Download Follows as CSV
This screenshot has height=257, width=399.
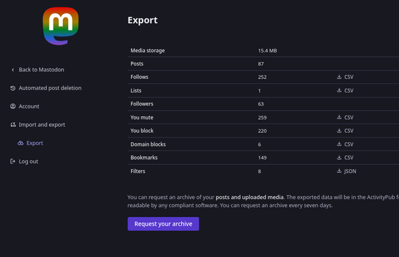pyautogui.click(x=346, y=77)
